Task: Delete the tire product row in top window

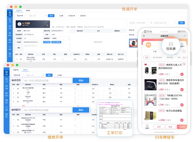Action: (21, 59)
